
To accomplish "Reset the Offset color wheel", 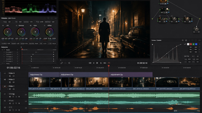I will (45, 26).
